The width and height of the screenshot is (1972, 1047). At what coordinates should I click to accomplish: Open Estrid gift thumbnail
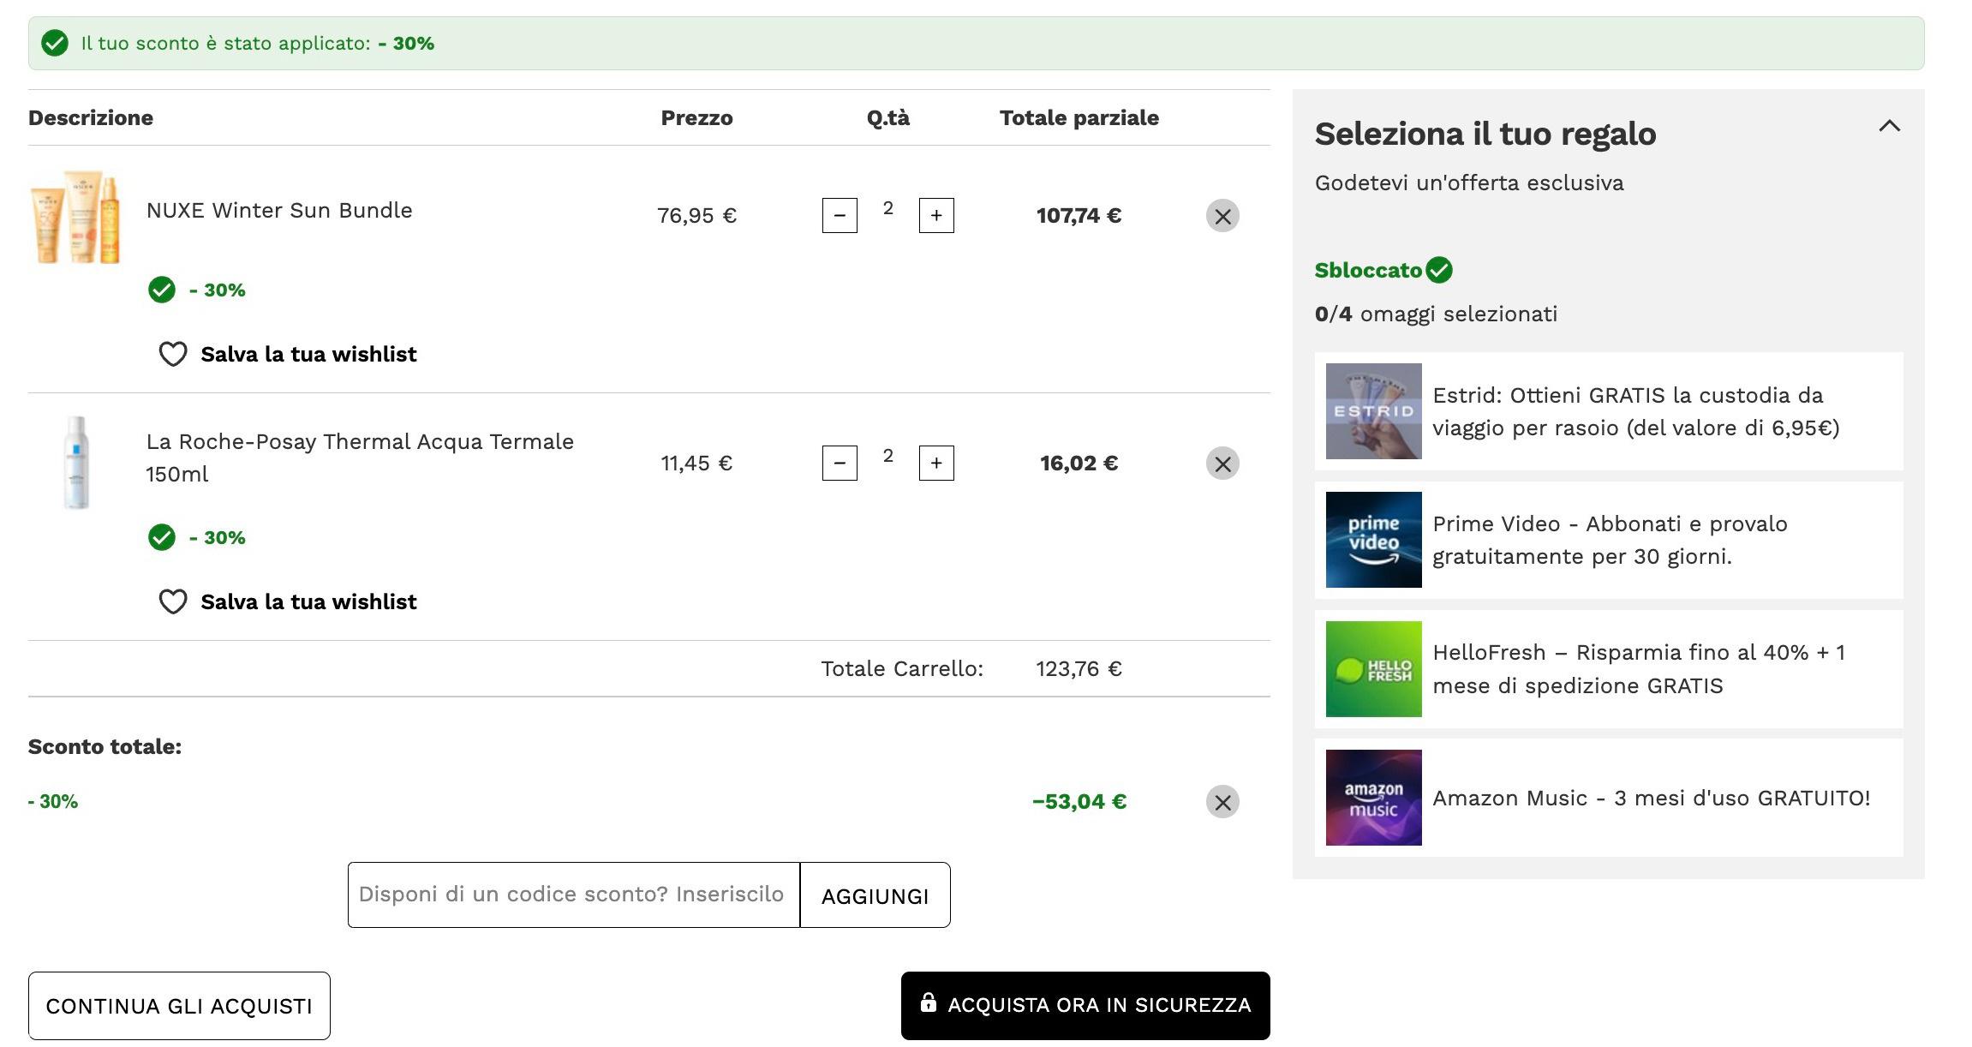(x=1373, y=411)
